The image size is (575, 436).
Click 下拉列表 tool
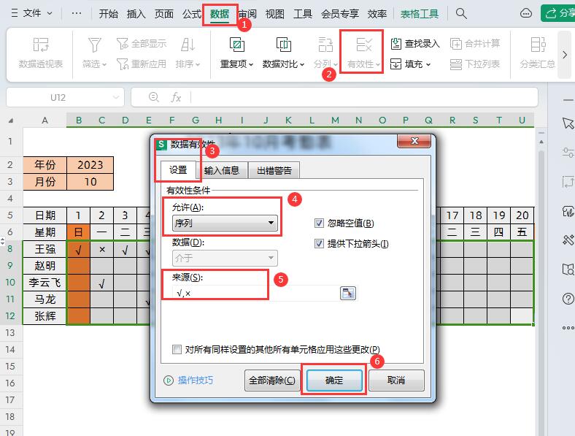click(x=475, y=64)
